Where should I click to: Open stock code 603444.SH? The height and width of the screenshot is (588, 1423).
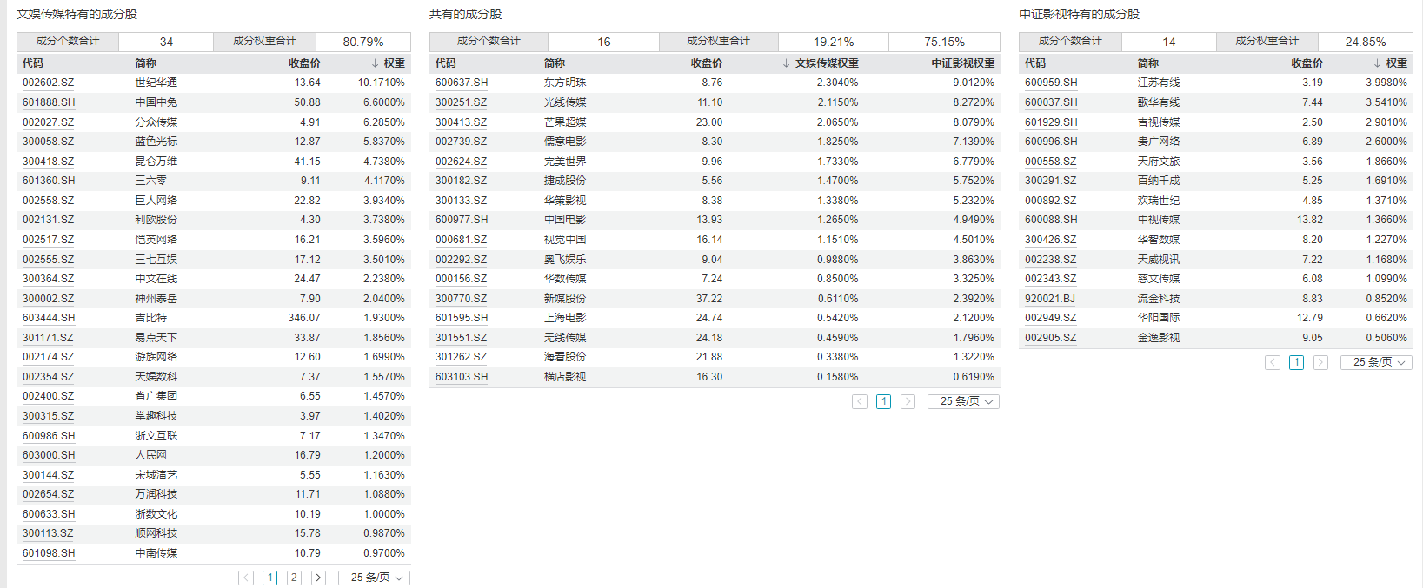click(x=49, y=318)
